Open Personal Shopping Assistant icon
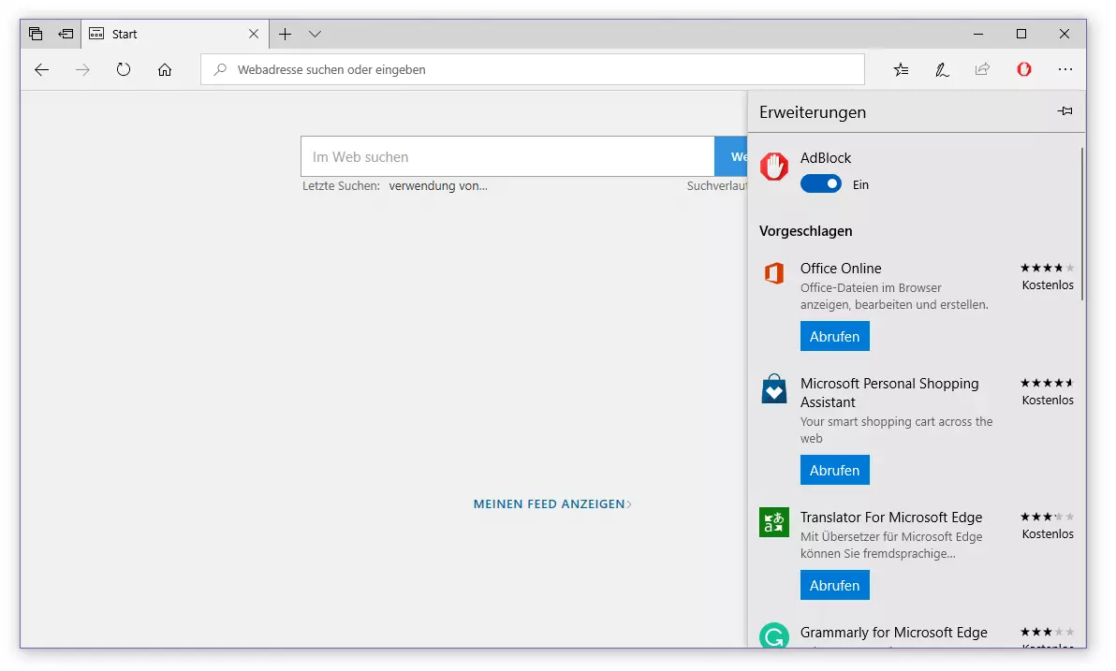This screenshot has width=1116, height=671. coord(773,389)
